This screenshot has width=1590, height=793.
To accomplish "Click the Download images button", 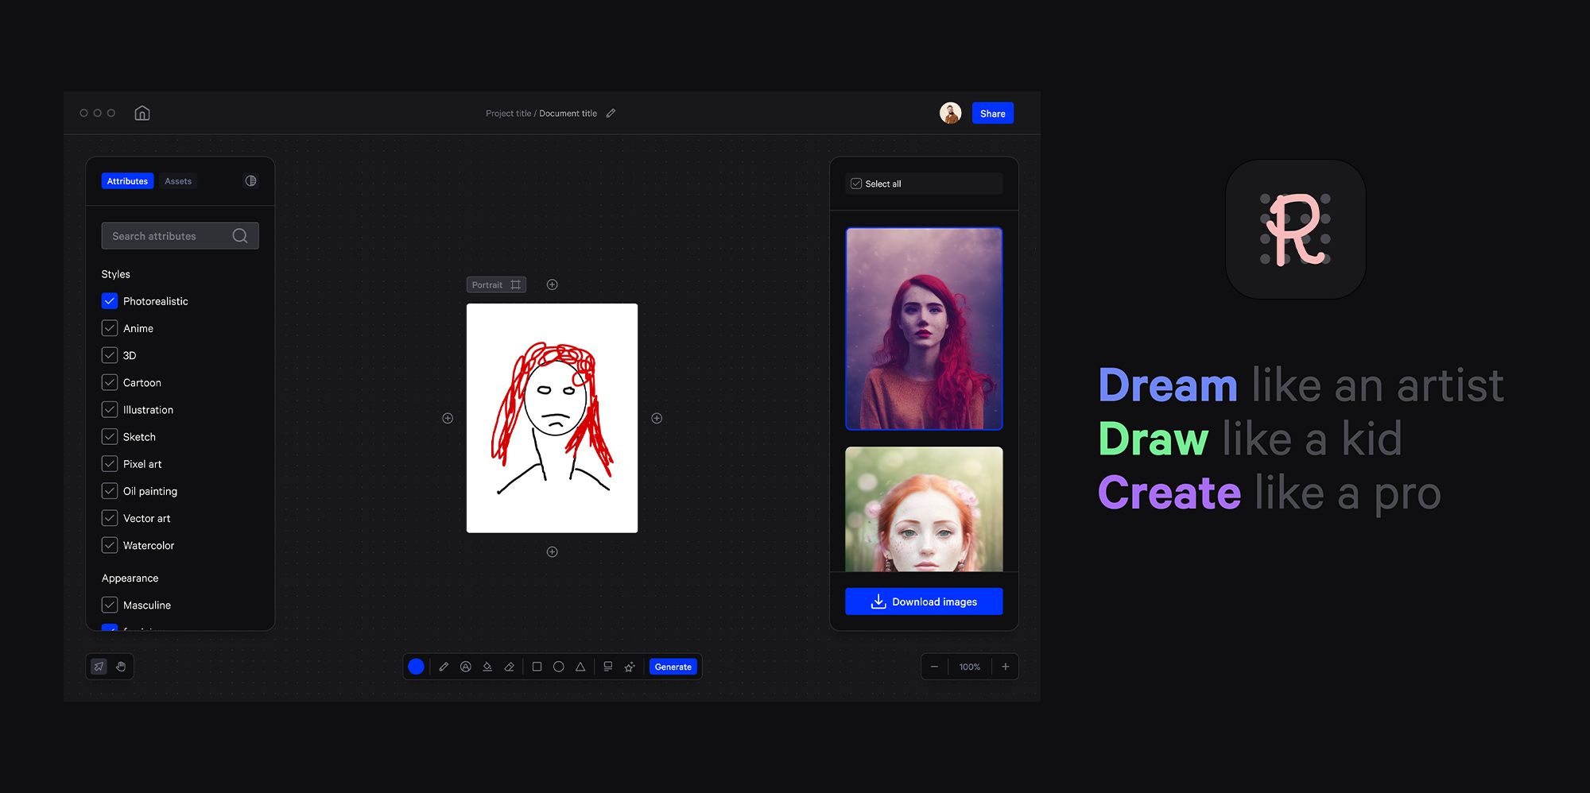I will pos(924,602).
